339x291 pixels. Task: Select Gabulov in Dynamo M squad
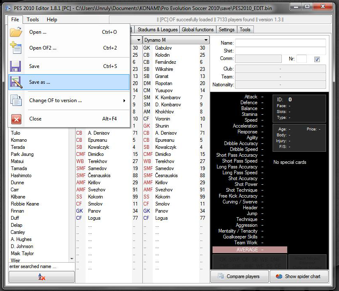(x=163, y=48)
